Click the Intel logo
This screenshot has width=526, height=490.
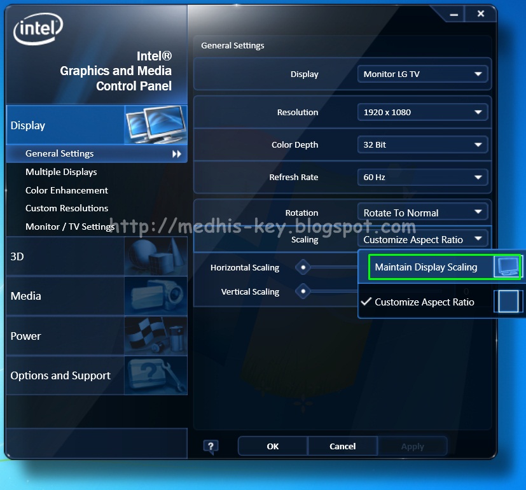click(38, 29)
